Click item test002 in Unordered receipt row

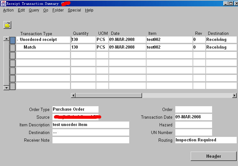point(170,40)
